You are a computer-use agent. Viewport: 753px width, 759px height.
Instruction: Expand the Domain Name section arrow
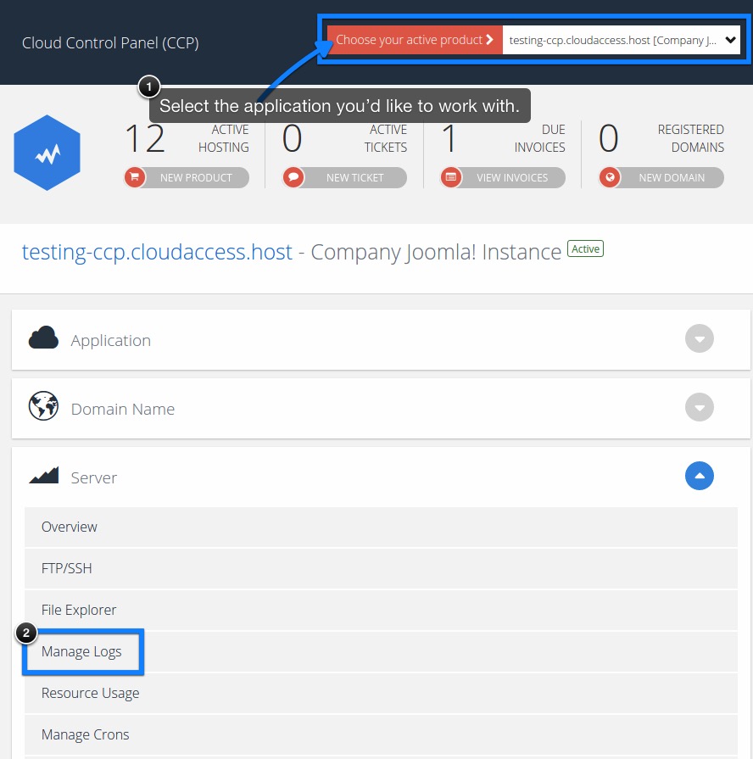(x=700, y=407)
